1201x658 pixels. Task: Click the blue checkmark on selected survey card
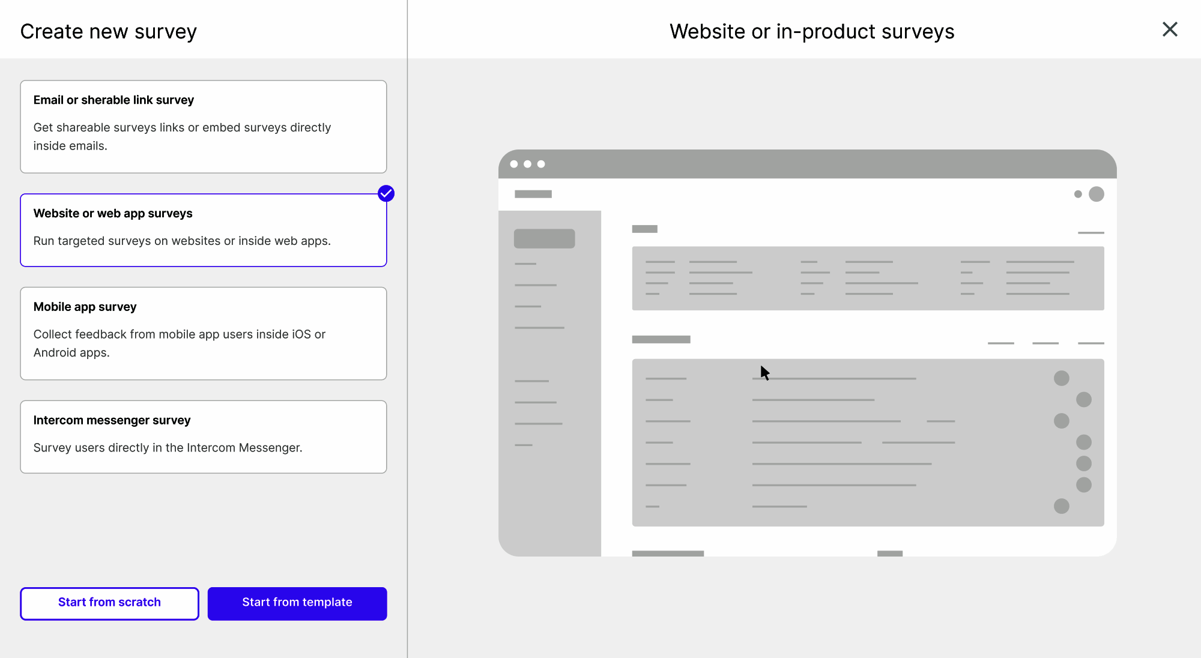click(x=386, y=194)
